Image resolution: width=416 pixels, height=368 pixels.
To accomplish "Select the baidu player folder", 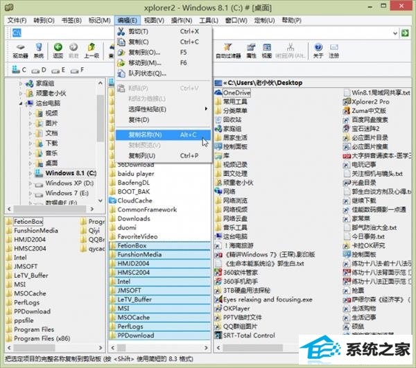I will tap(136, 174).
